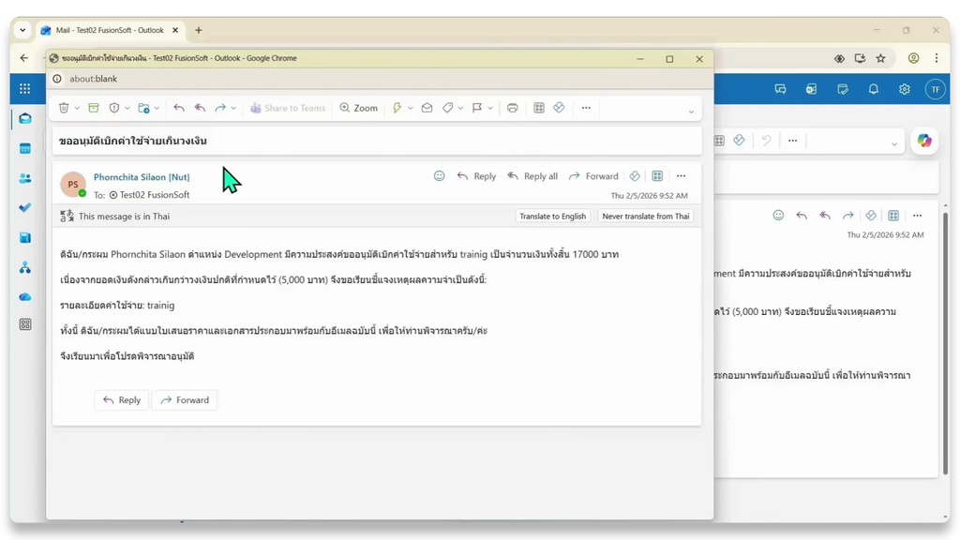This screenshot has height=540, width=960.
Task: Click the undo icon in main window toolbar
Action: click(767, 141)
